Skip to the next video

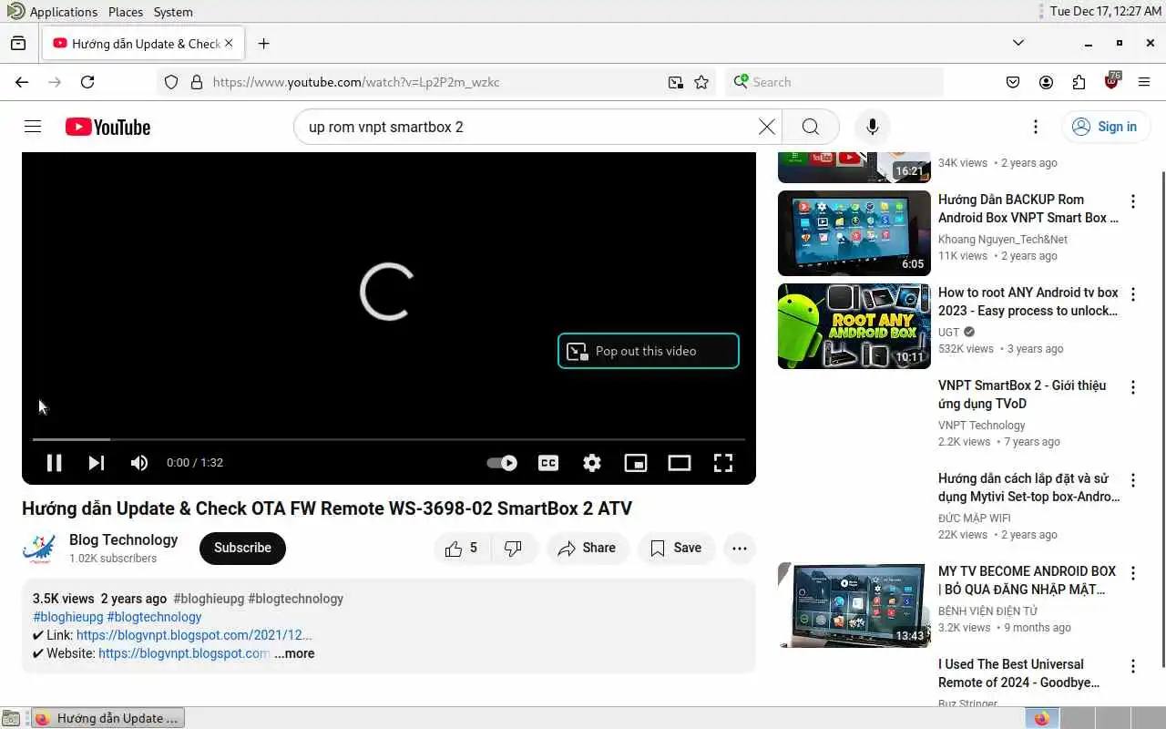pos(96,463)
